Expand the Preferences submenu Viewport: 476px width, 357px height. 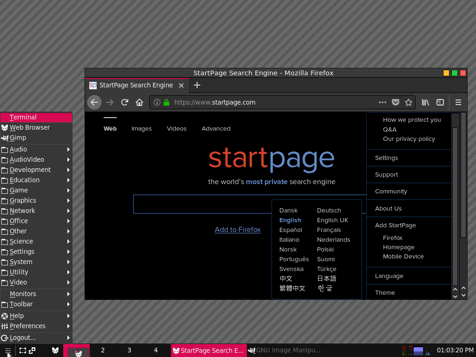click(x=36, y=326)
